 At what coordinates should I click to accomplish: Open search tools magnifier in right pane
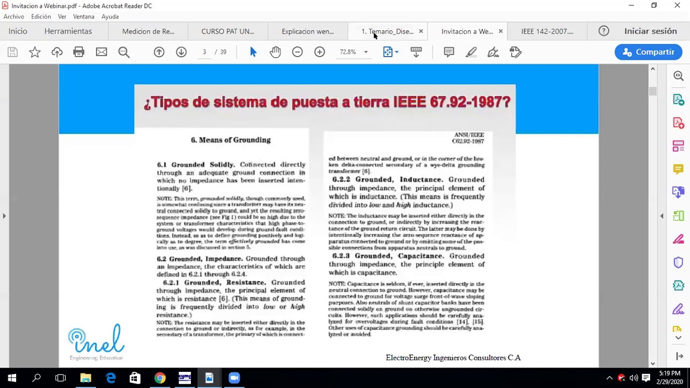point(678,76)
